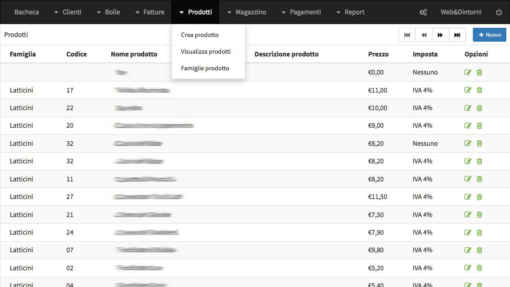Delete the product with code 22
The image size is (510, 287).
479,108
